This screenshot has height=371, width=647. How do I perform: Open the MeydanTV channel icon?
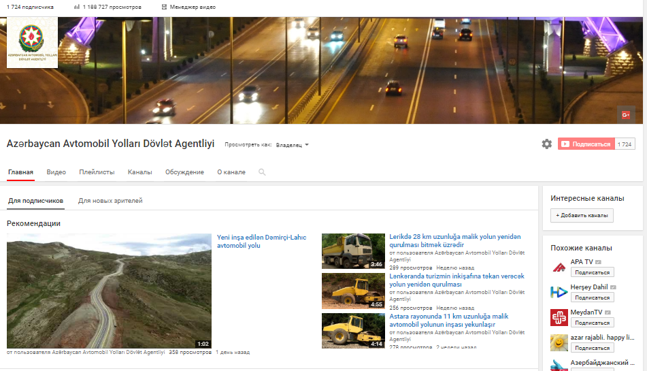[559, 317]
